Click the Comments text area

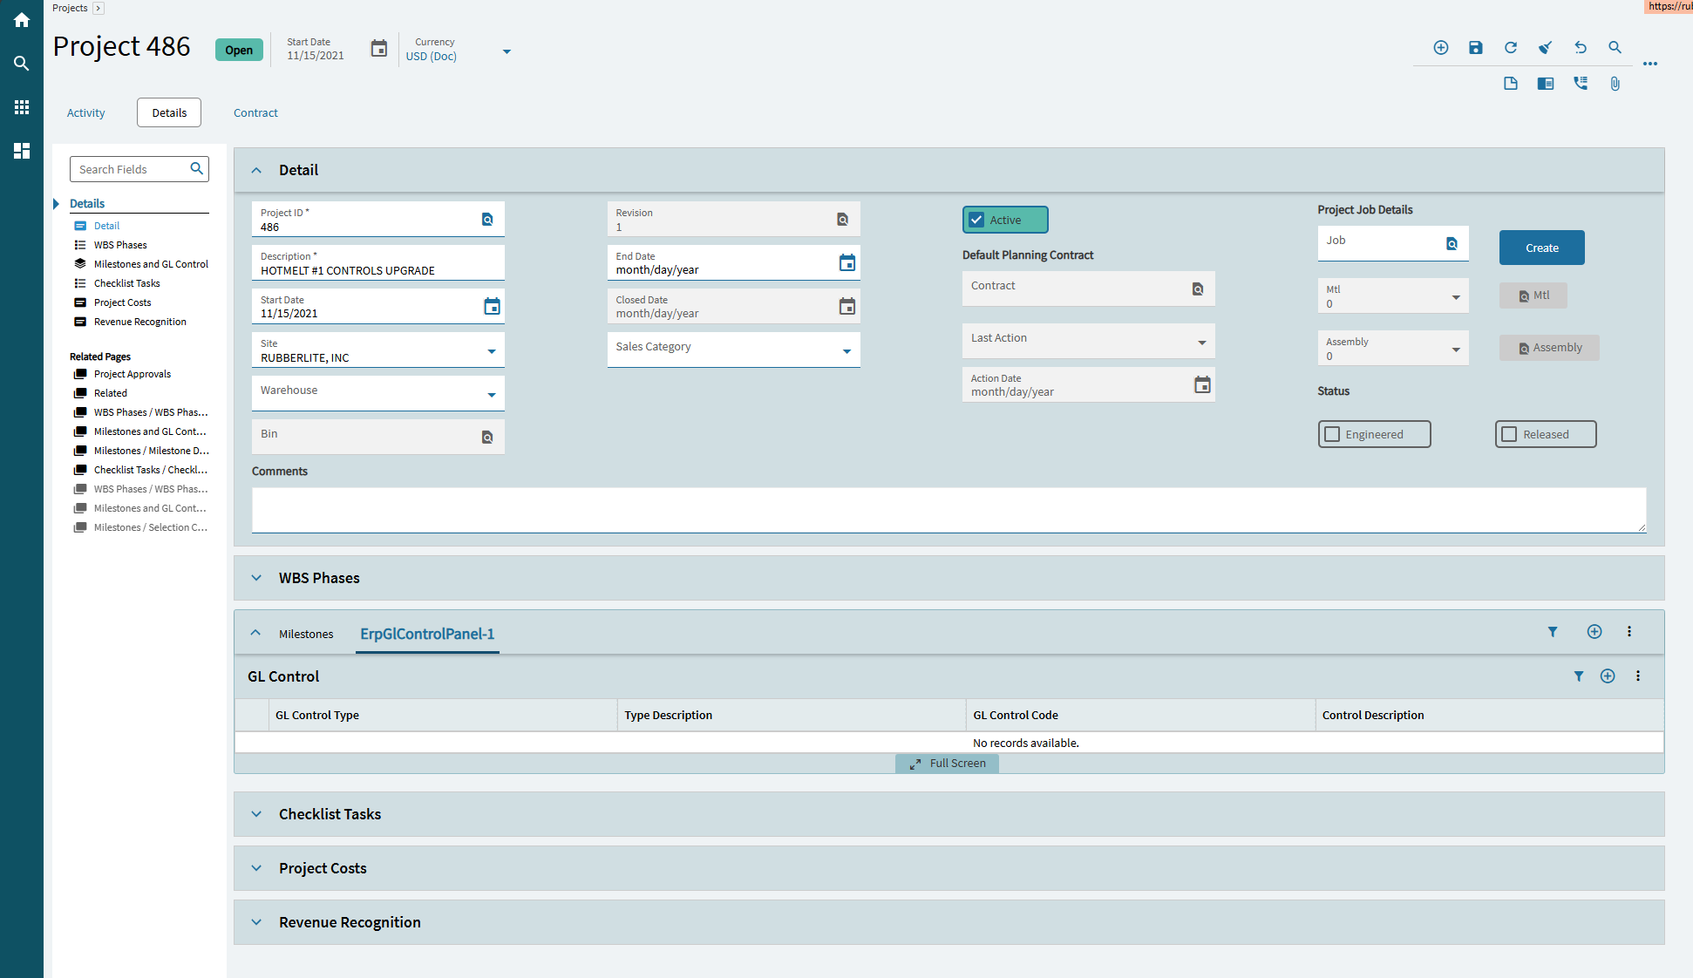point(948,510)
